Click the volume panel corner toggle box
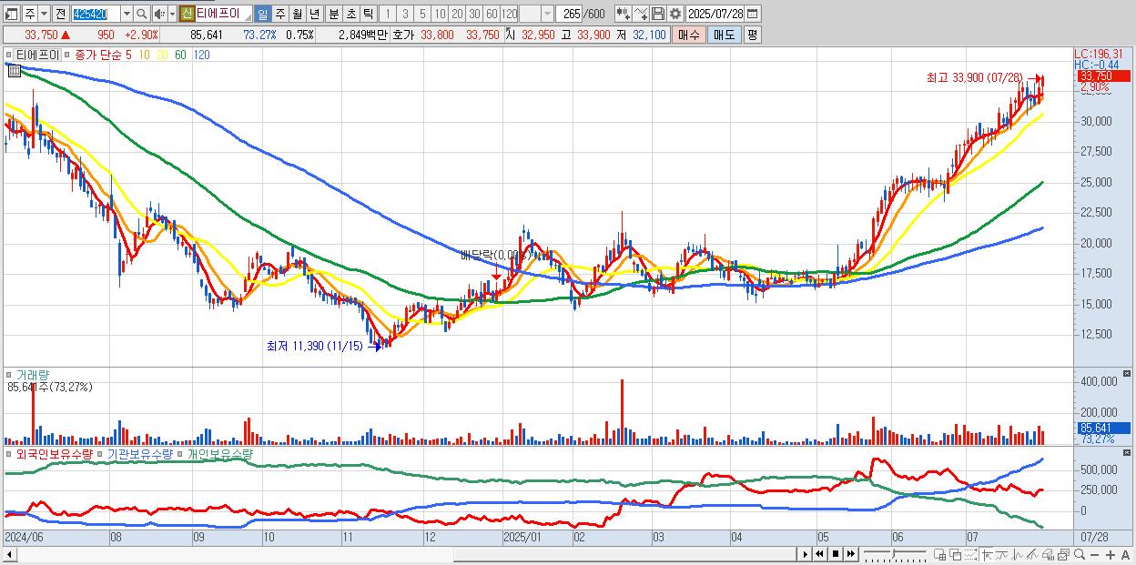The height and width of the screenshot is (565, 1136). point(1129,373)
